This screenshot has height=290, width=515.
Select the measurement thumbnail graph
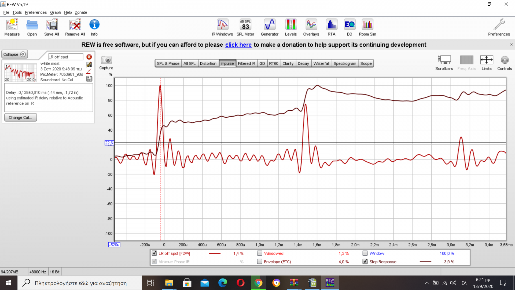20,73
